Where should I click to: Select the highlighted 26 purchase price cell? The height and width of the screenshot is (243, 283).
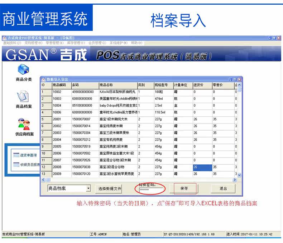[202, 167]
